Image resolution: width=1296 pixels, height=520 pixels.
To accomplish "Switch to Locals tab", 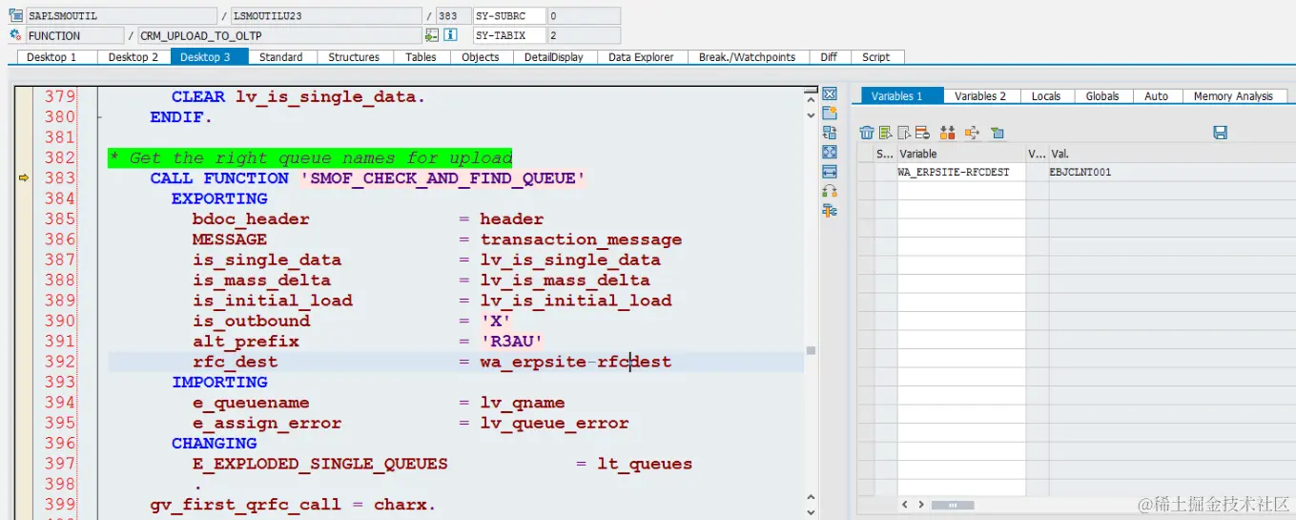I will [1046, 96].
